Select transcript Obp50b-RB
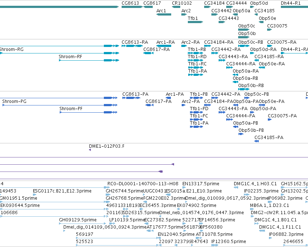308x247 pixels. tap(244, 90)
